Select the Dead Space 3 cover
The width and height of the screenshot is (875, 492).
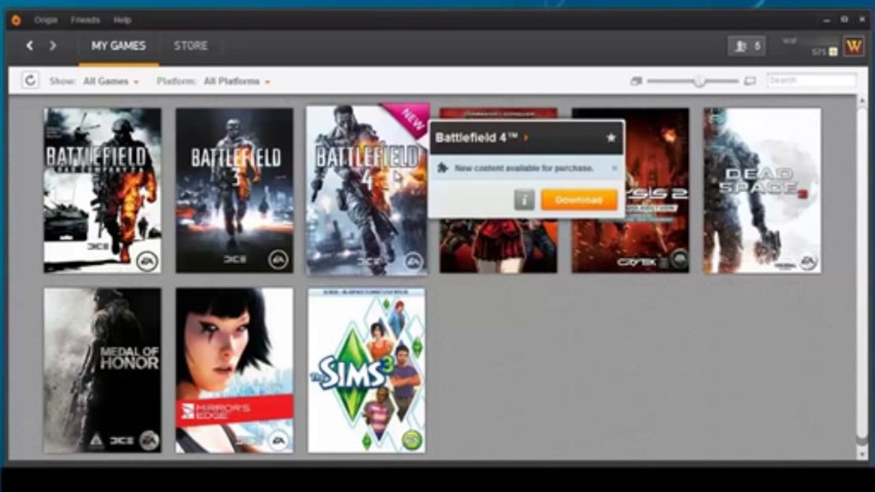pos(762,191)
